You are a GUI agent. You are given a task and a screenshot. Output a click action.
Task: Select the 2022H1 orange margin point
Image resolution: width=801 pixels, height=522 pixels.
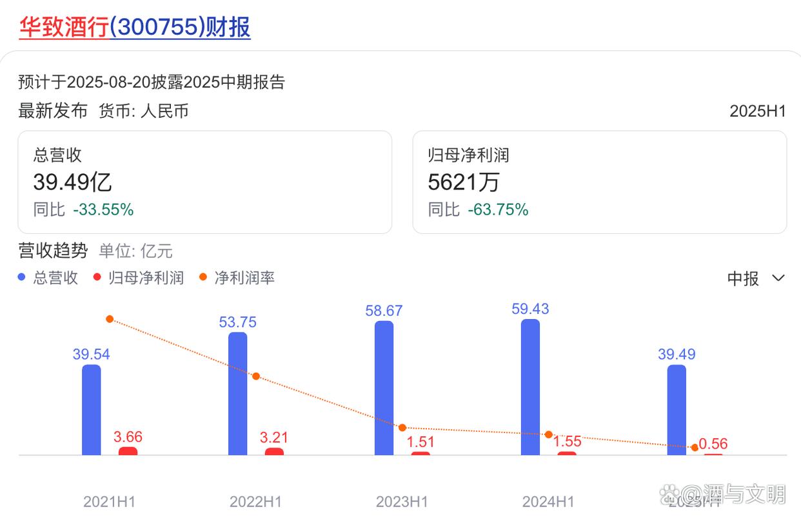point(256,376)
